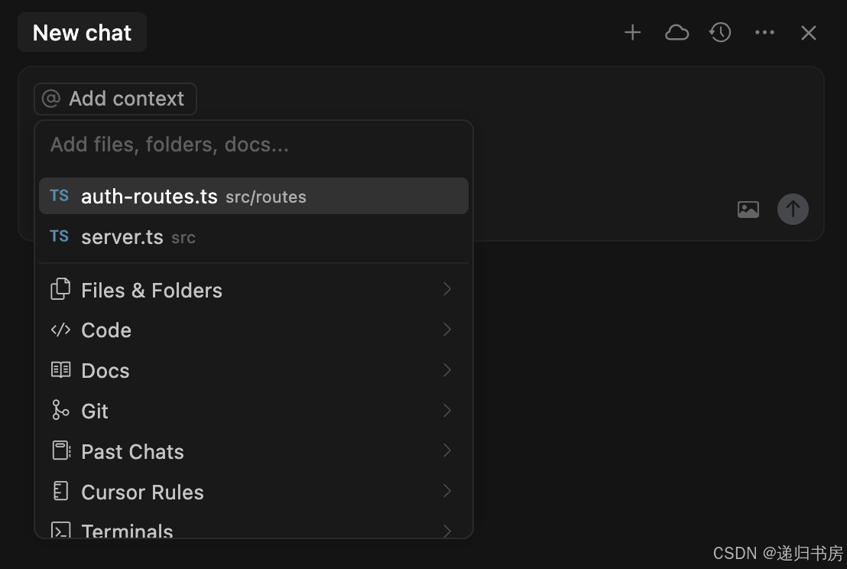
Task: Open the cloud agent icon
Action: (x=677, y=32)
